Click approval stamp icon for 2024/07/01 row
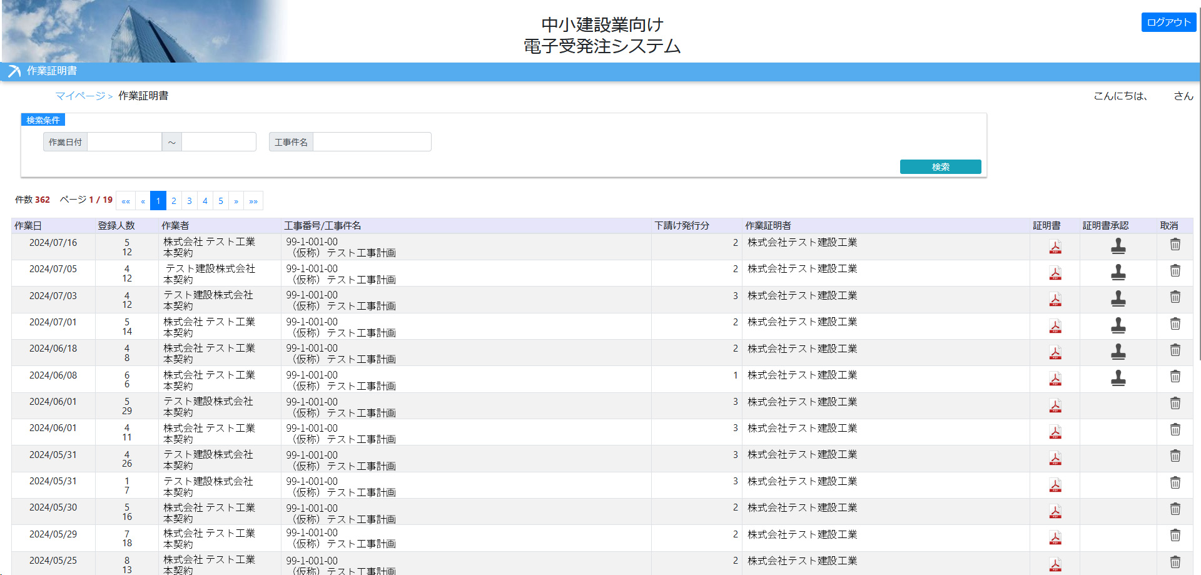 1118,326
